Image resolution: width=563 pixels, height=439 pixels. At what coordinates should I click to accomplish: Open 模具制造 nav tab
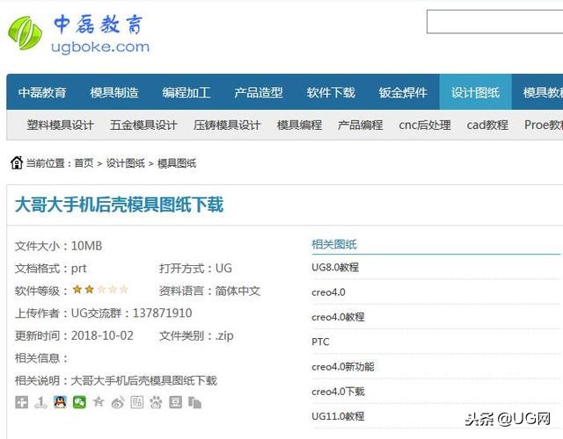pos(114,92)
